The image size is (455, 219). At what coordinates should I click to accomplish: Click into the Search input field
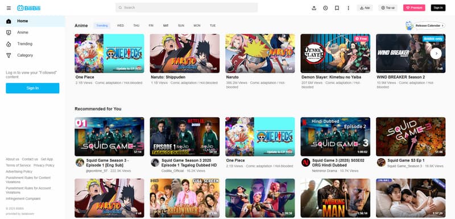pyautogui.click(x=187, y=7)
